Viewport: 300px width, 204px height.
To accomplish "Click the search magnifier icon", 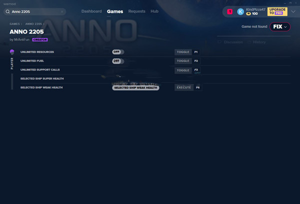I will coord(8,11).
